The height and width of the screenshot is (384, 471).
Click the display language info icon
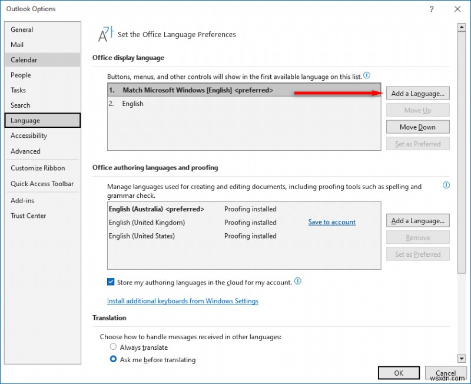367,75
